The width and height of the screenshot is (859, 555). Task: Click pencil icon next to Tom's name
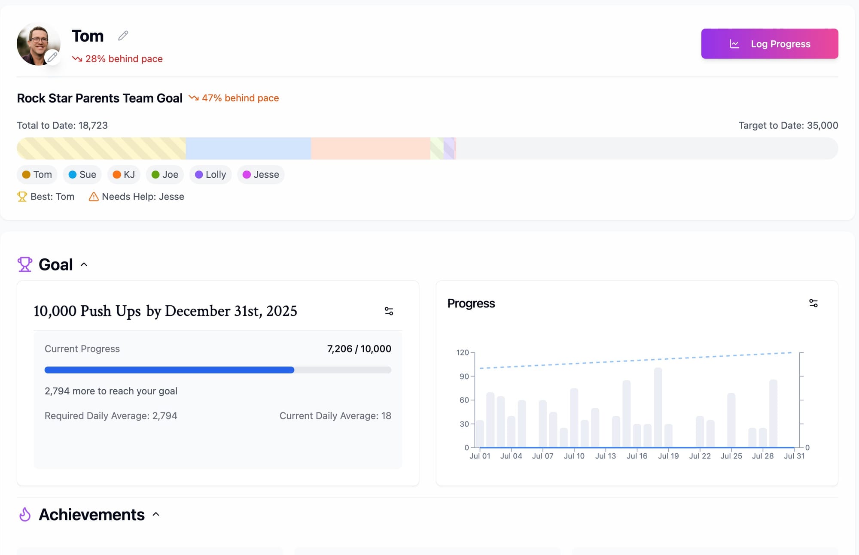point(123,36)
